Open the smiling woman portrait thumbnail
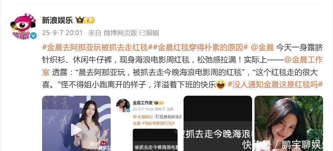Viewport: 333px width, 151px height. 289,124
